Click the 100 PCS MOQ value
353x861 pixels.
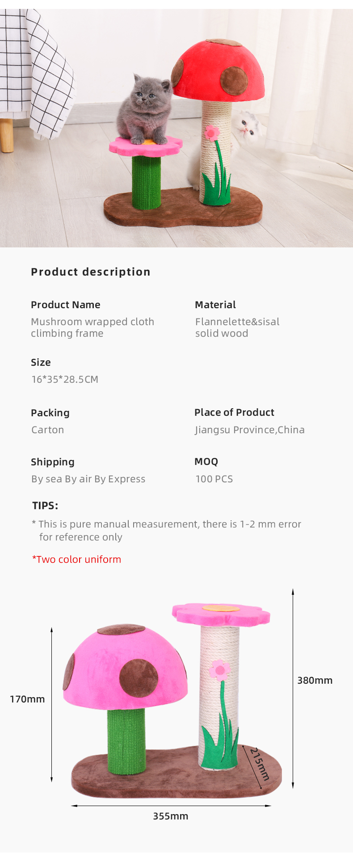[x=214, y=479]
